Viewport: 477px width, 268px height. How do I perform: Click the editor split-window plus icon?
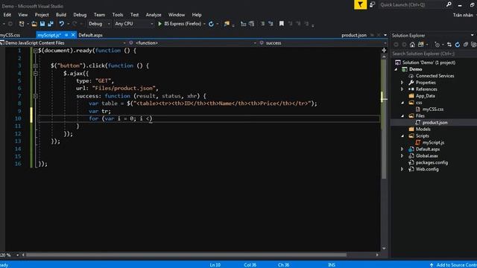point(384,50)
